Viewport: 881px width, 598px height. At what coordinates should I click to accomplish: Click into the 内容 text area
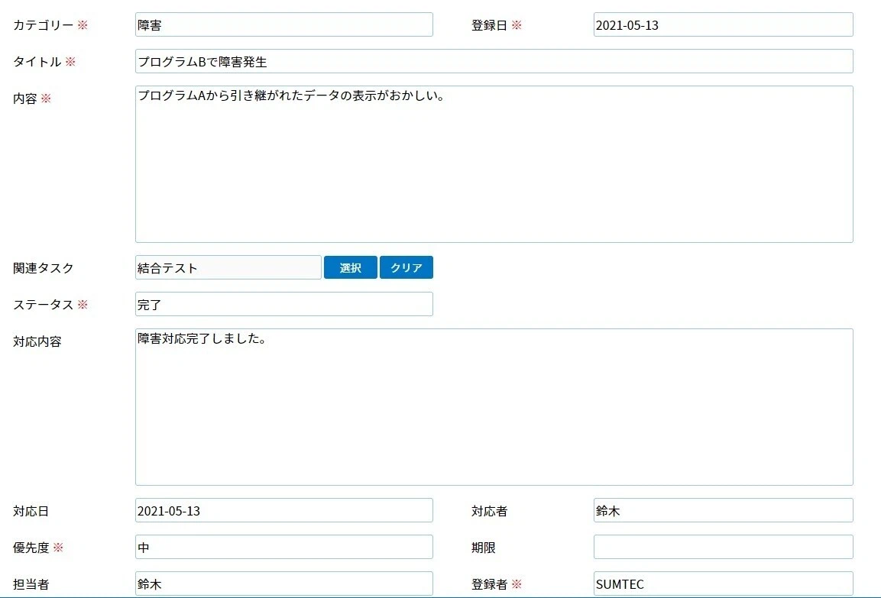click(x=494, y=164)
